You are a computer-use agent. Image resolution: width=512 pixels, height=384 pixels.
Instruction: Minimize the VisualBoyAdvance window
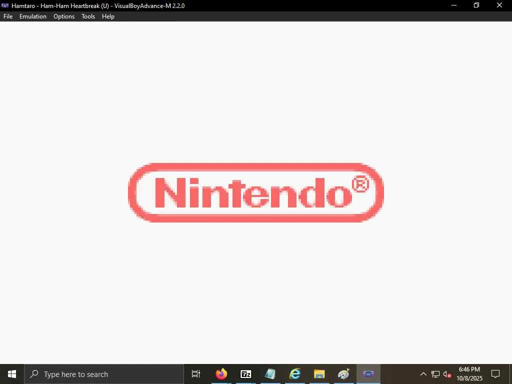click(454, 5)
